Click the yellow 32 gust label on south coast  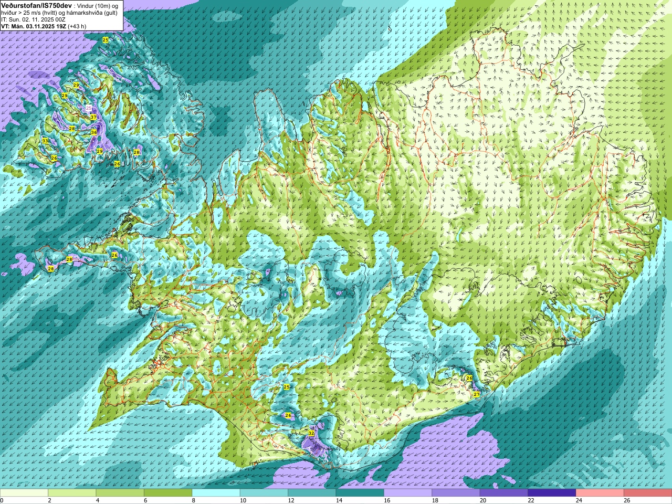[311, 433]
